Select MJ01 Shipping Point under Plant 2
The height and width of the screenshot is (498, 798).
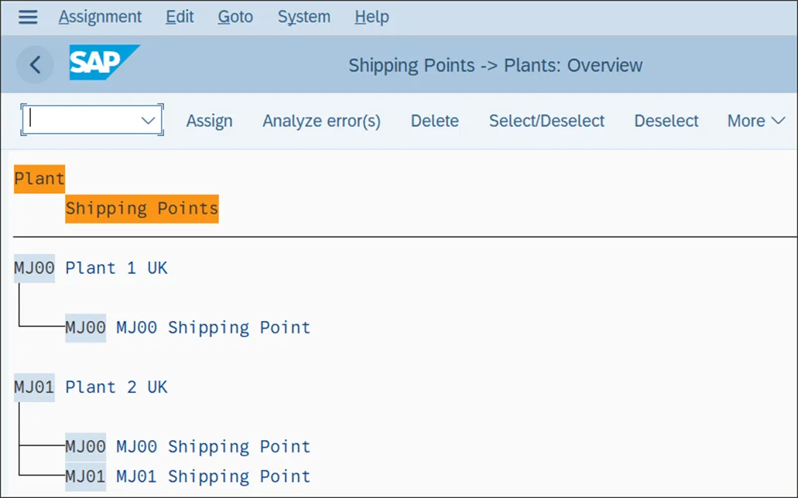pyautogui.click(x=85, y=476)
